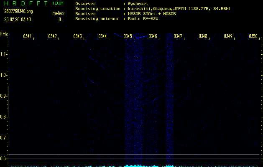
Task: Click the 1.1 frequency axis label
Action: pyautogui.click(x=3, y=54)
